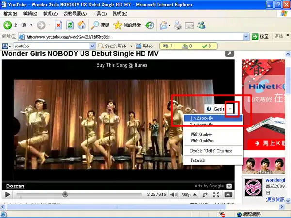Click the Video button in download toolbar
The image size is (291, 218).
144,46
